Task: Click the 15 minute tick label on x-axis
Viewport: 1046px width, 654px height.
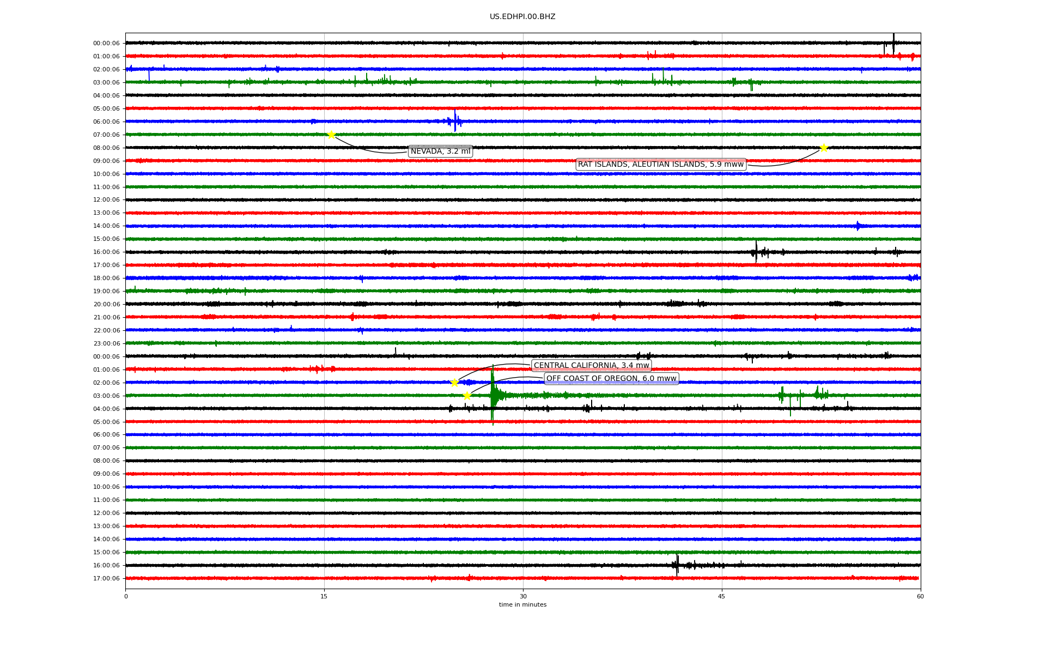Action: 324,596
